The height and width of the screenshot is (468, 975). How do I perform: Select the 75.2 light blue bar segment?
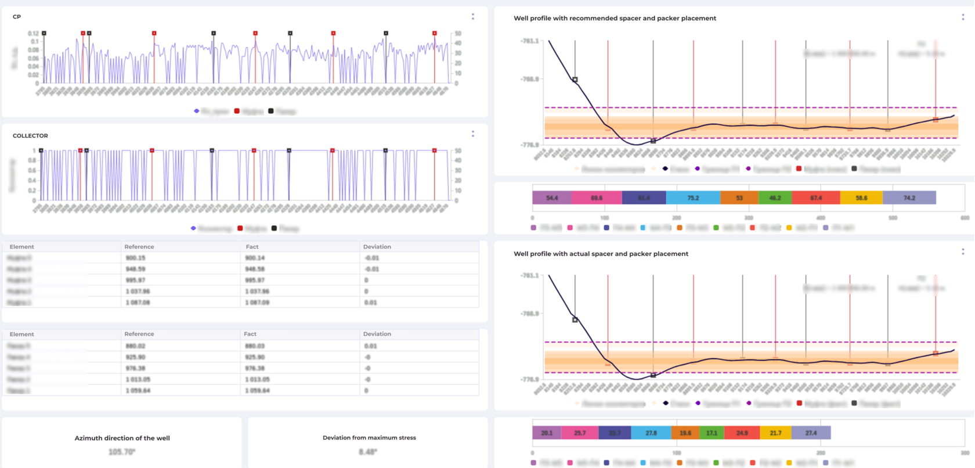pos(694,198)
